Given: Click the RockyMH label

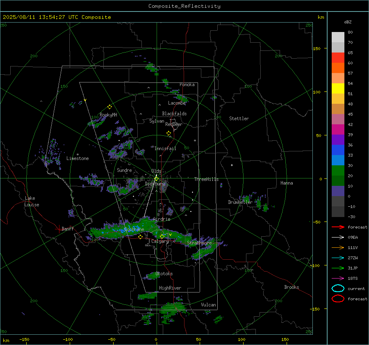Looking at the screenshot, I should 108,115.
